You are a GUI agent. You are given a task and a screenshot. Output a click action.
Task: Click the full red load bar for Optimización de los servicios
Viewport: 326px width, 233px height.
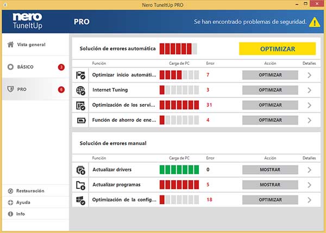point(179,105)
